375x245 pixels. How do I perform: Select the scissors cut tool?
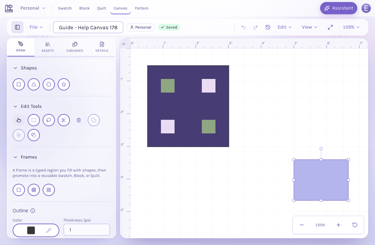[x=64, y=120]
